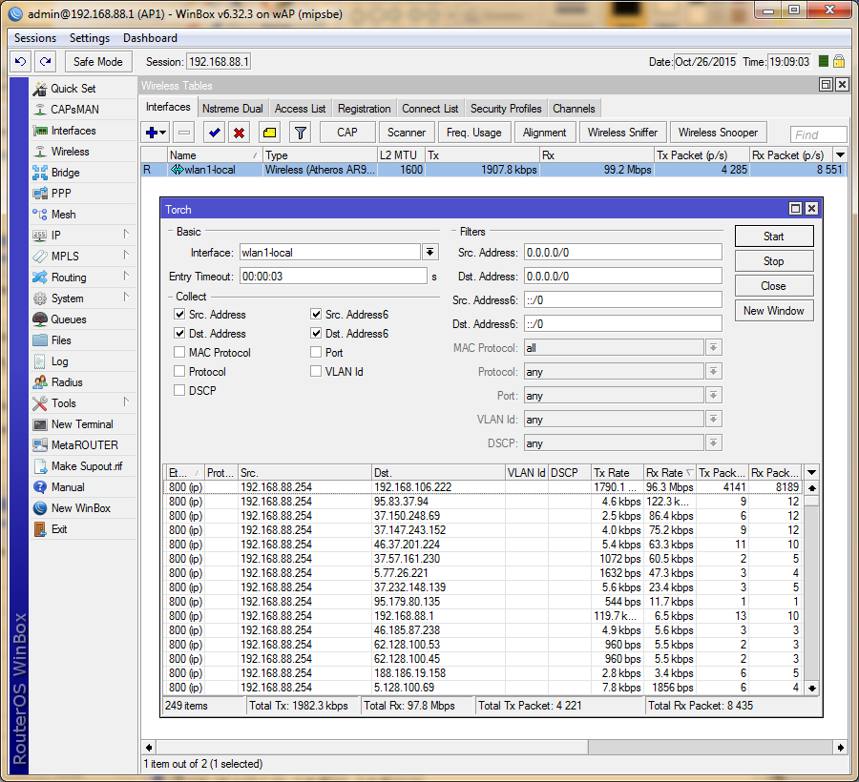This screenshot has height=782, width=859.
Task: Open Quick Set from the sidebar
Action: (x=73, y=89)
